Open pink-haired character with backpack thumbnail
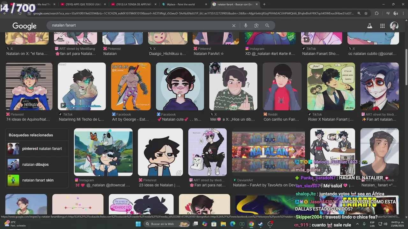The width and height of the screenshot is (408, 229). pyautogui.click(x=208, y=152)
